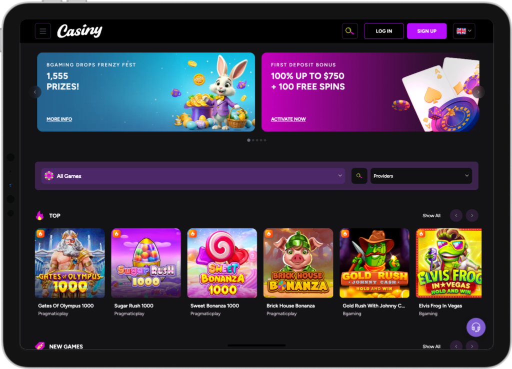Open MORE INFO link on BGaming banner
512x369 pixels.
59,119
